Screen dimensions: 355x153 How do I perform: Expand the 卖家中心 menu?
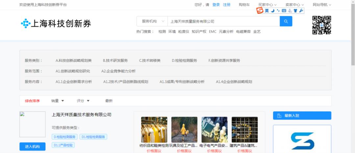295,5
